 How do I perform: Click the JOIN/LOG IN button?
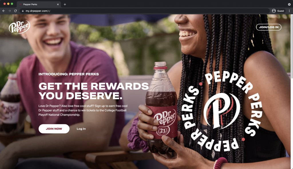click(x=268, y=27)
